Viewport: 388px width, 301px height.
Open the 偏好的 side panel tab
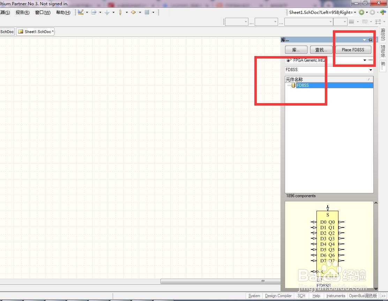383,34
